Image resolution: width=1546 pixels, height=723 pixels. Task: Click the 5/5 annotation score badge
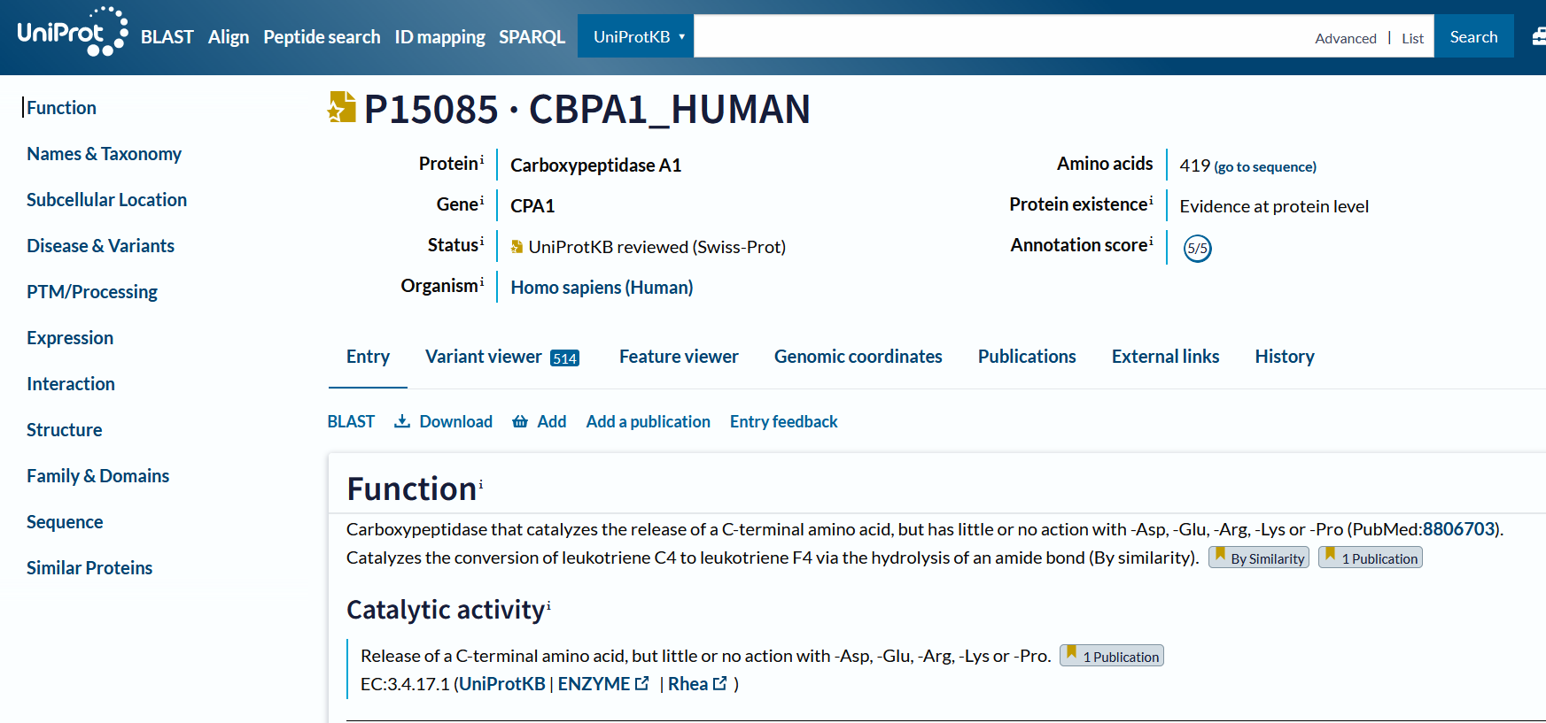point(1197,249)
